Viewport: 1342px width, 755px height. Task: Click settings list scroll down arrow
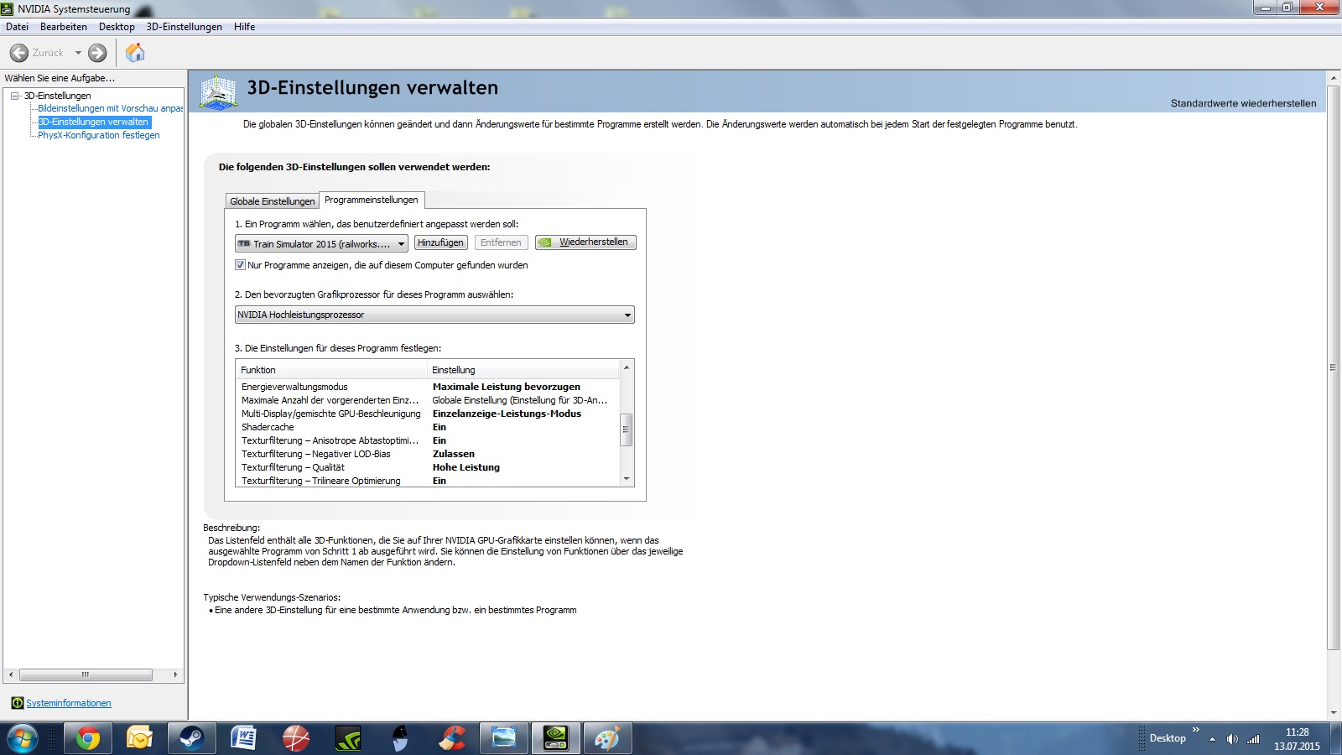pos(627,479)
